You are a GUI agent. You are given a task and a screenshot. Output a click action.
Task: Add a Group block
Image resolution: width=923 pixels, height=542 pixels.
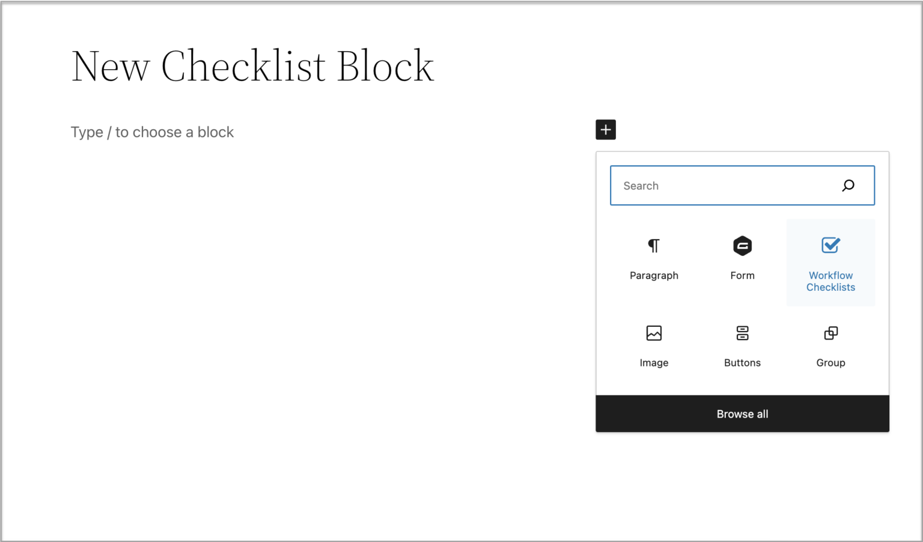(x=830, y=346)
